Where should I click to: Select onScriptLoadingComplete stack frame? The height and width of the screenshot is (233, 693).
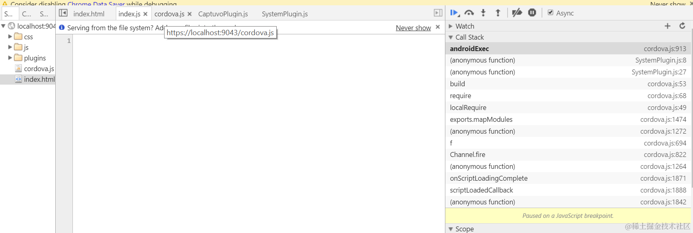click(x=568, y=178)
